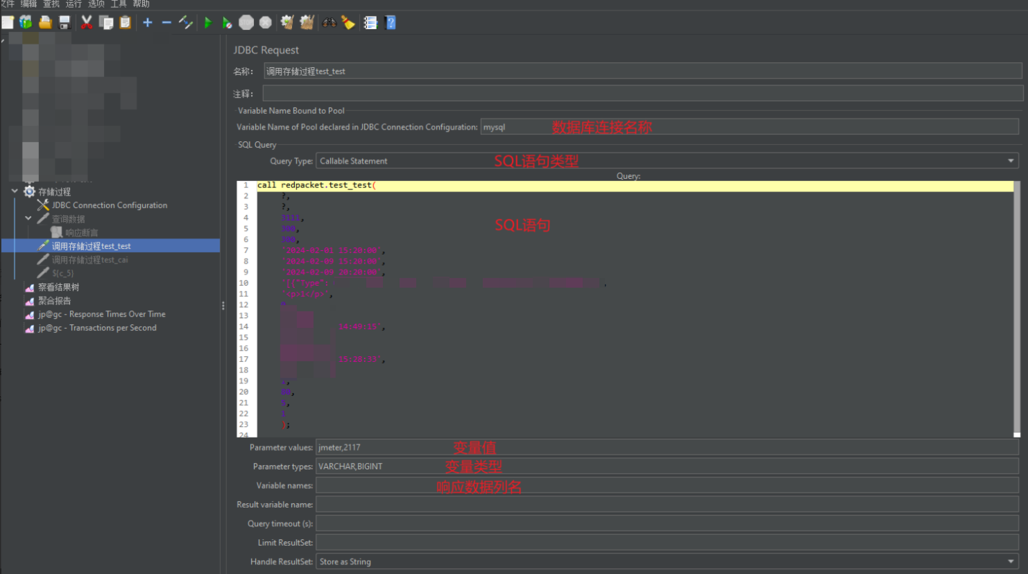Open Help via question-mark book icon
1028x574 pixels.
[x=390, y=23]
